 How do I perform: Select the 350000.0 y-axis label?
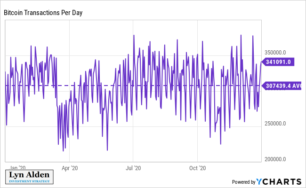[275, 53]
